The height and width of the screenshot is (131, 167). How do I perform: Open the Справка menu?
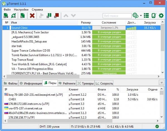tap(37, 9)
